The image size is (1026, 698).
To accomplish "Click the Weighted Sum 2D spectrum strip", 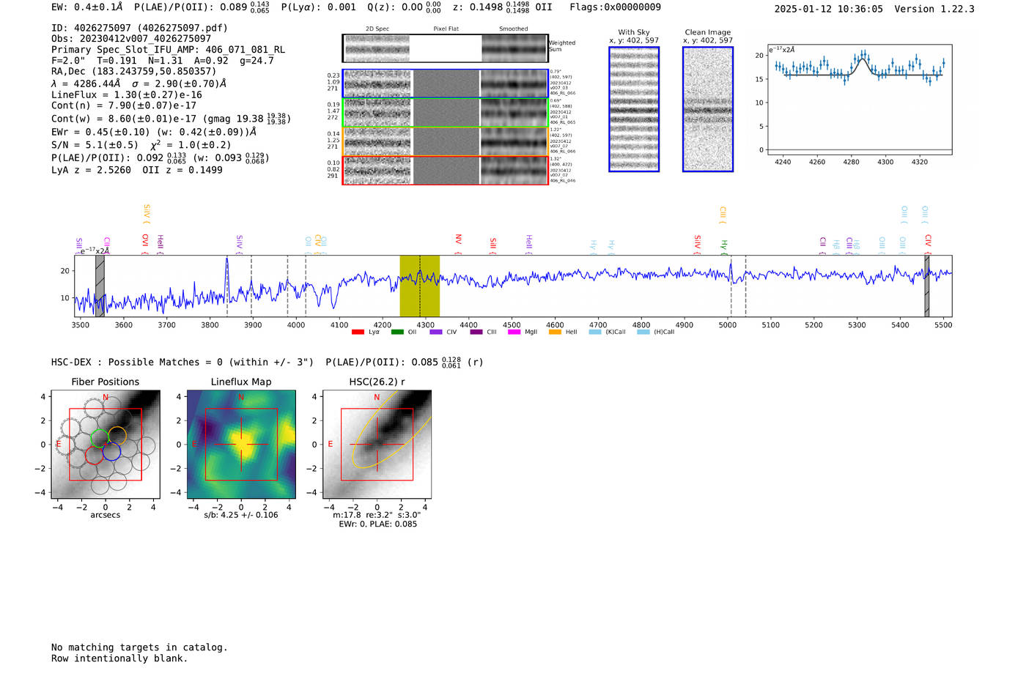I will 446,48.
